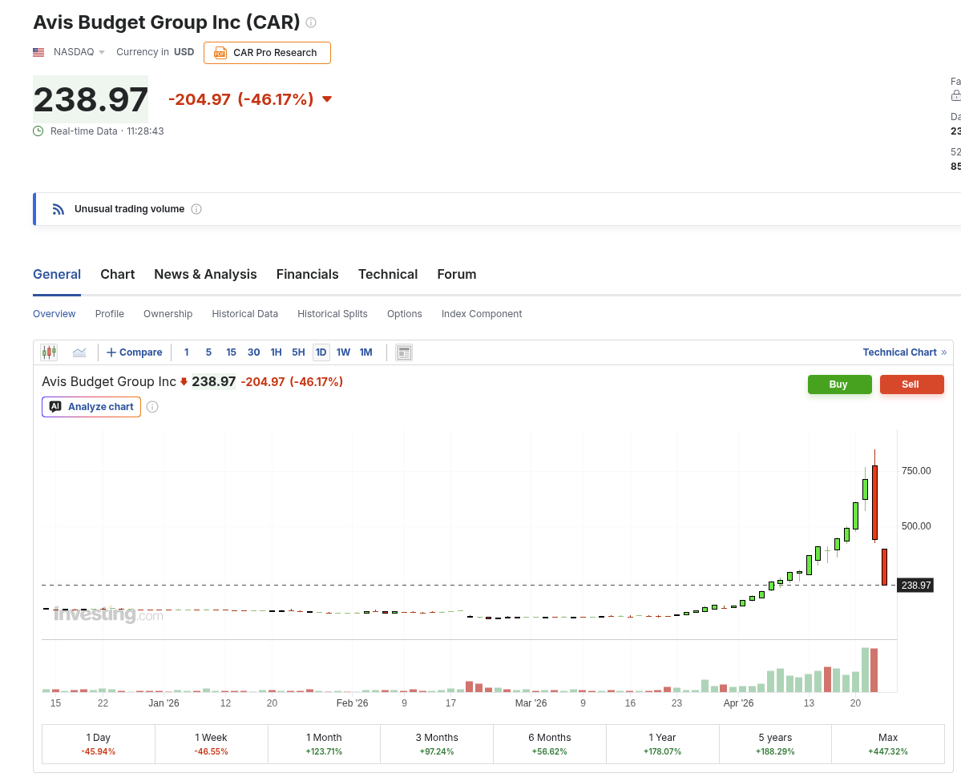The width and height of the screenshot is (961, 781).
Task: Select the Profile sub-tab
Action: coord(110,314)
